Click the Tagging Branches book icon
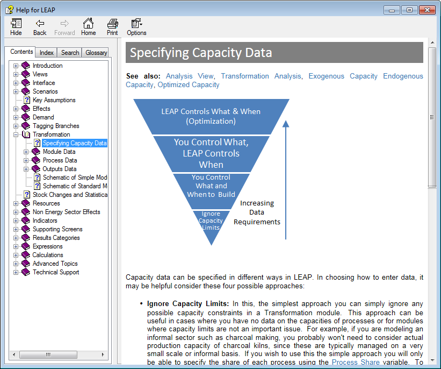 pos(26,126)
